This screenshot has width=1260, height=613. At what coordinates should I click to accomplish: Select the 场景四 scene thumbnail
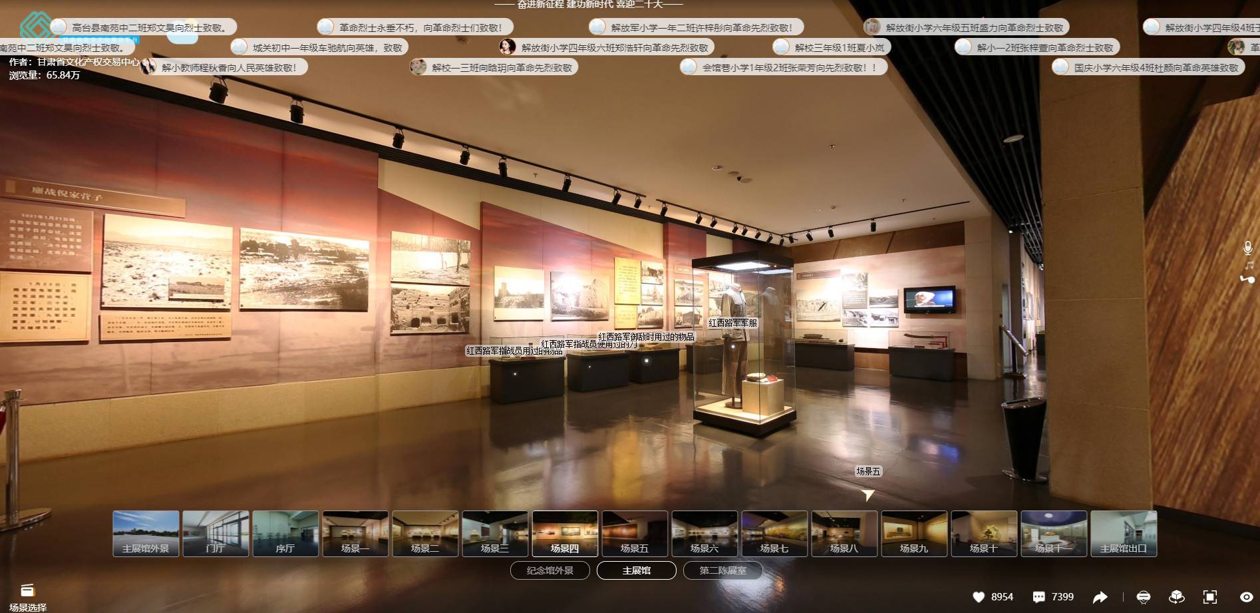(x=565, y=532)
